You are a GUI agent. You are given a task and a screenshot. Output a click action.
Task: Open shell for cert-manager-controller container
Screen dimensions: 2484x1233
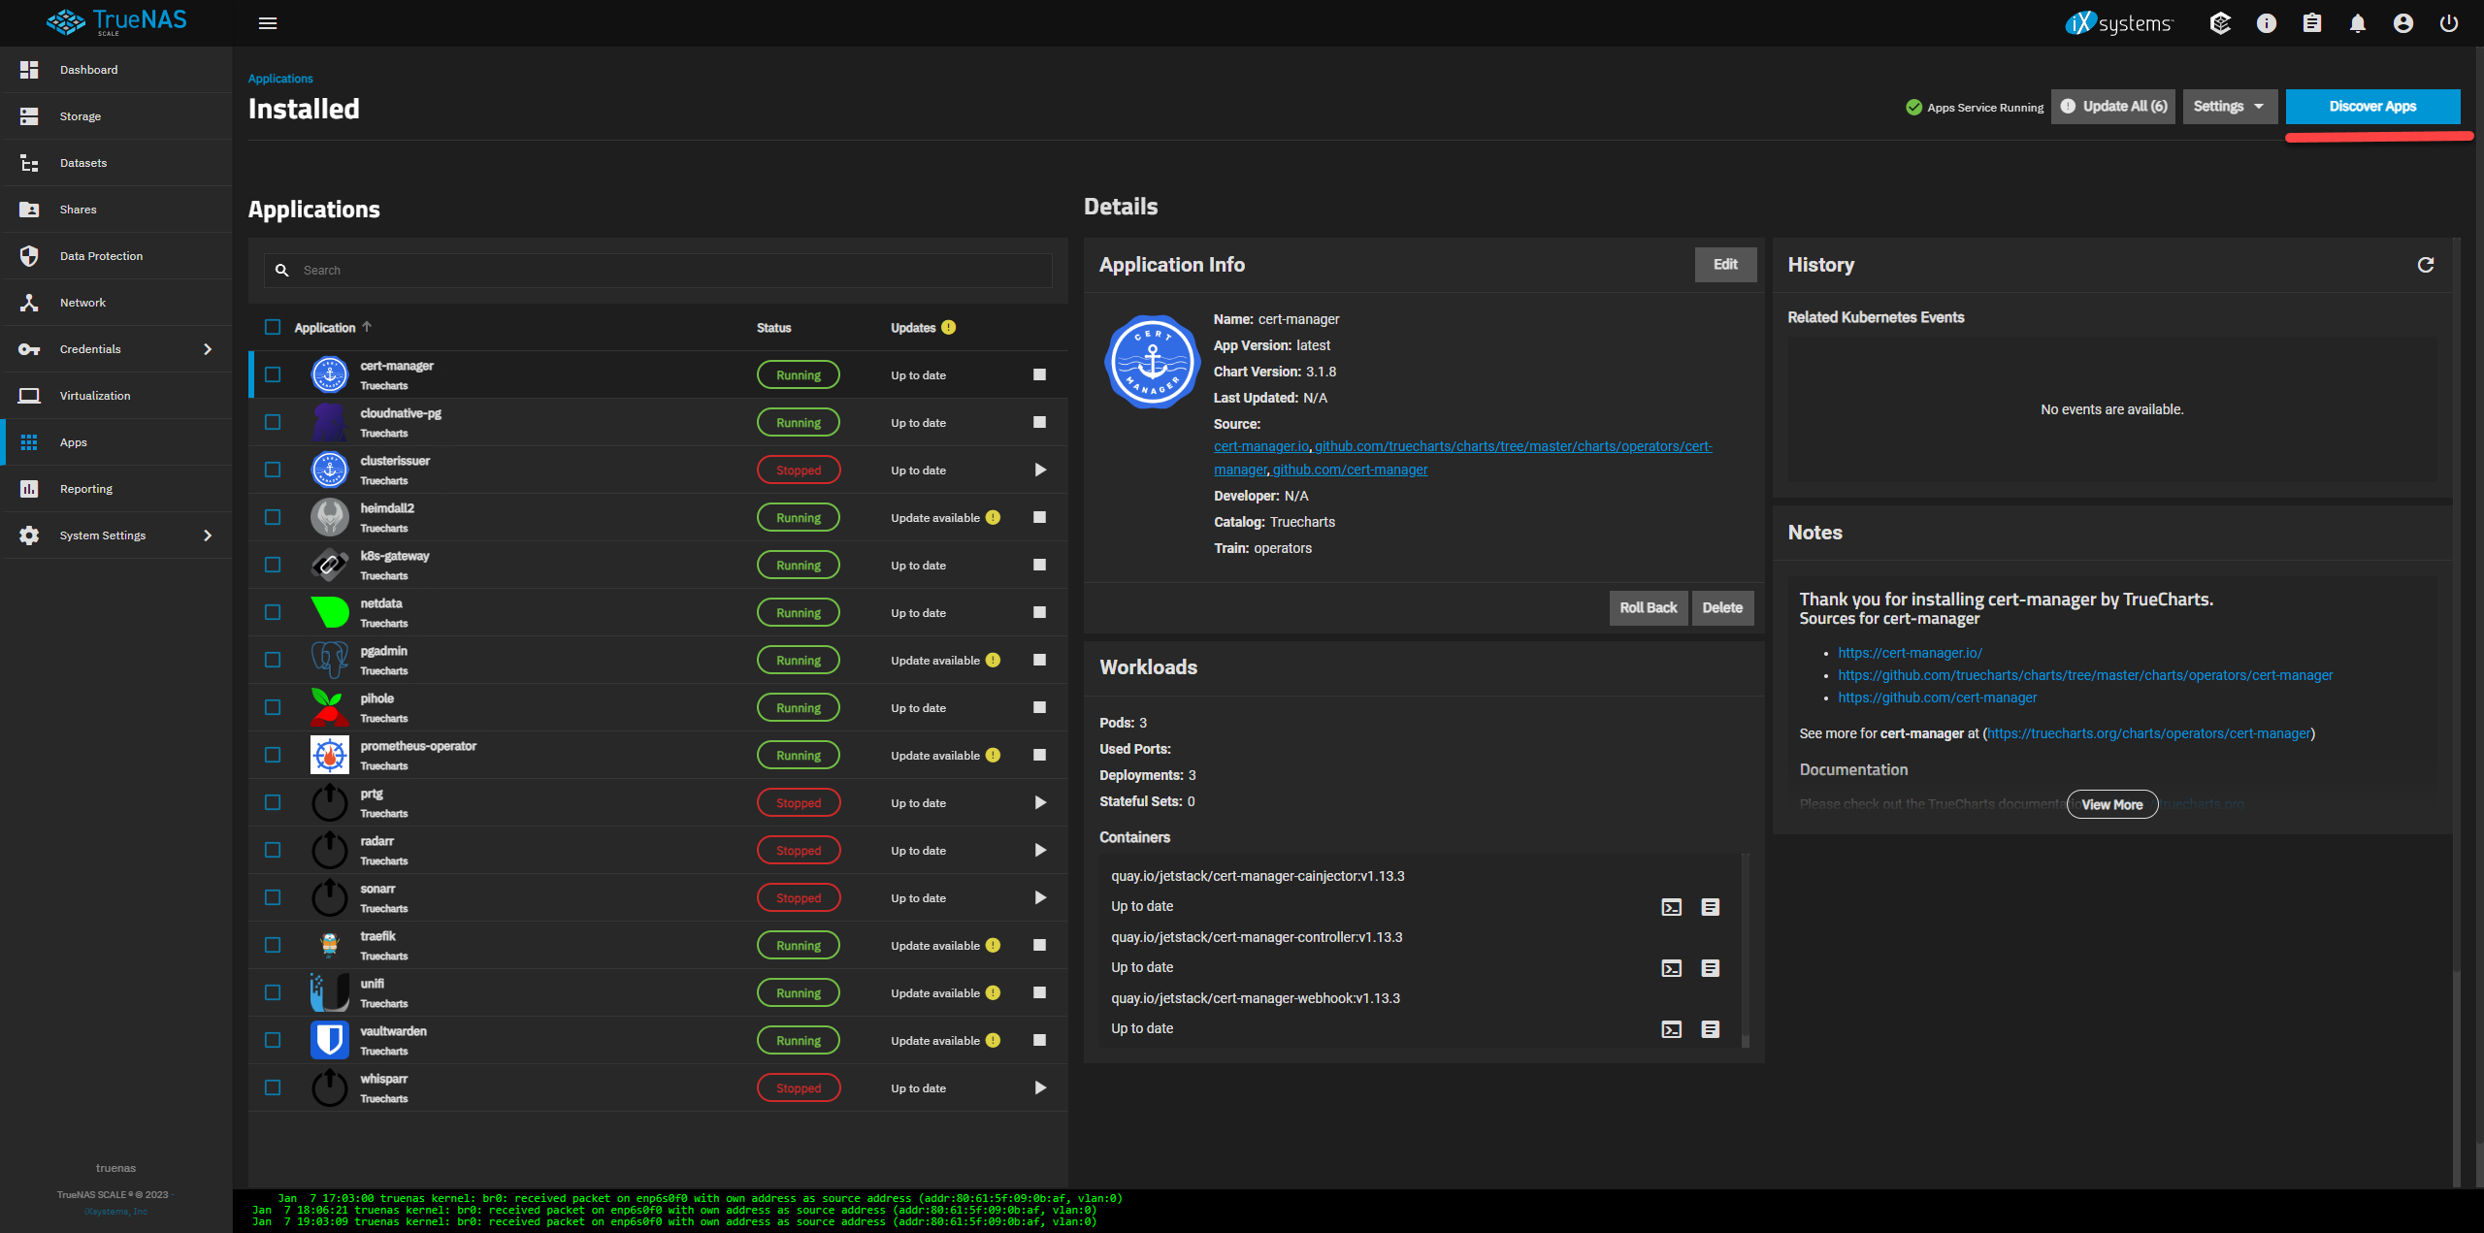[x=1671, y=968]
